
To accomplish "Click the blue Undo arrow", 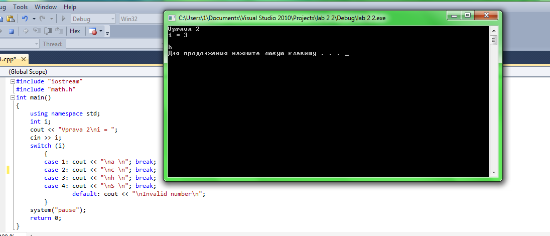I will (25, 19).
